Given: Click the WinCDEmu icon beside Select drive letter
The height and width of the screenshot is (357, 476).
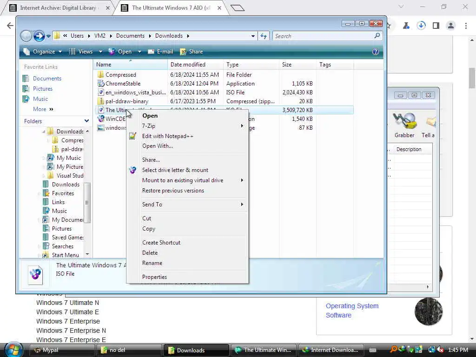Looking at the screenshot, I should (132, 170).
